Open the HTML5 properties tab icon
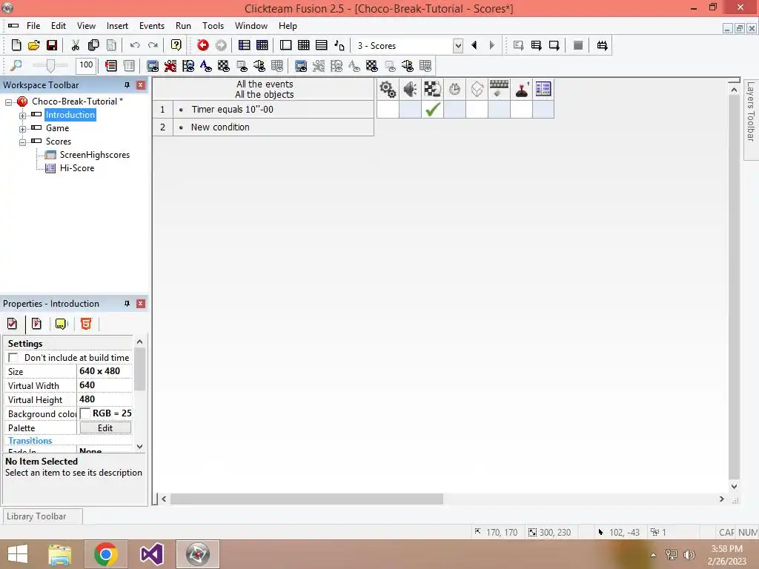Screen dimensions: 759x569 pos(86,324)
